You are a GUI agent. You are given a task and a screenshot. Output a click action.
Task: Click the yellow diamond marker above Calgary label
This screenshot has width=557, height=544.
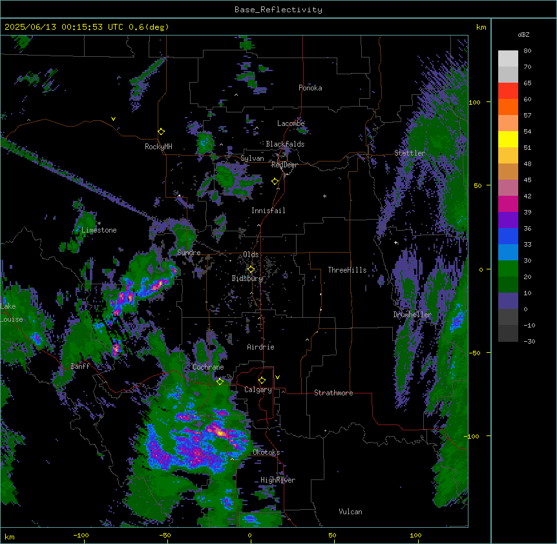point(262,381)
